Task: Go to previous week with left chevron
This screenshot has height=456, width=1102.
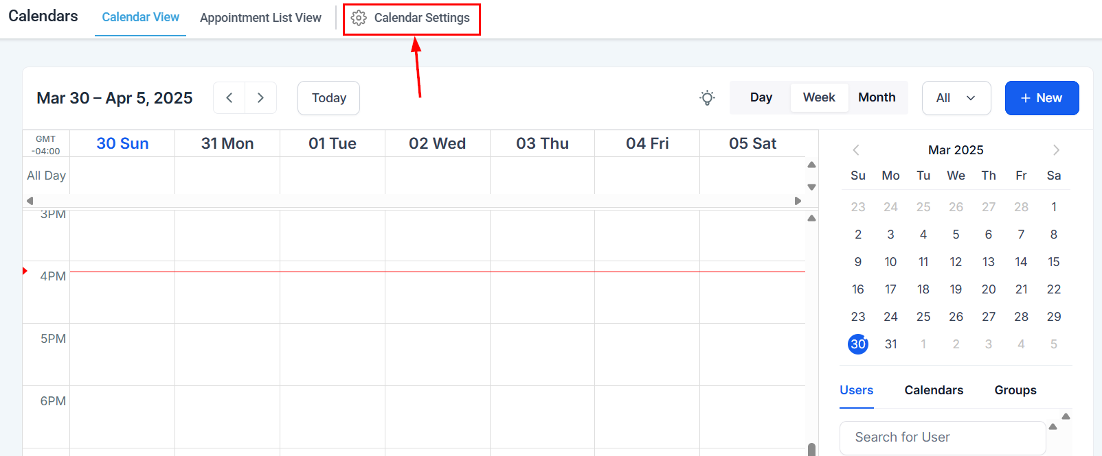Action: pyautogui.click(x=229, y=98)
